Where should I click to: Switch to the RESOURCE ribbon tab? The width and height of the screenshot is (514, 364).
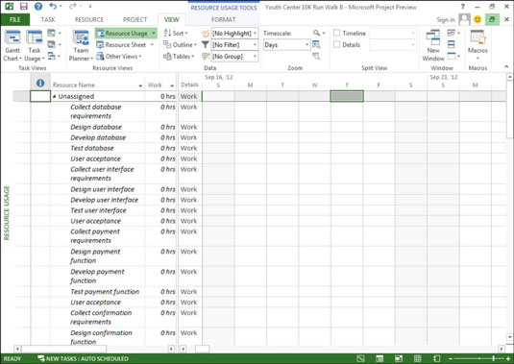pyautogui.click(x=89, y=19)
